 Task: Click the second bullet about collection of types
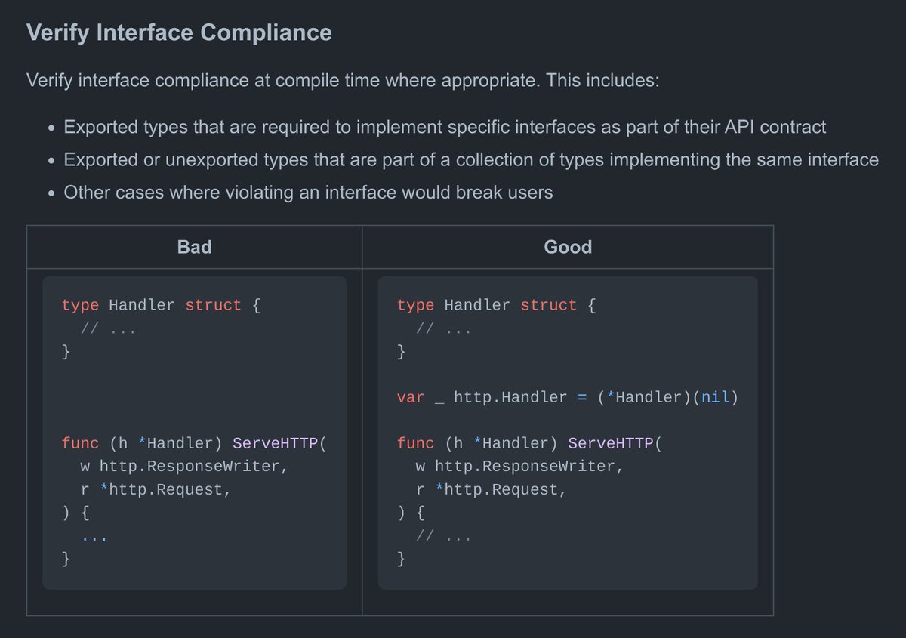[471, 160]
